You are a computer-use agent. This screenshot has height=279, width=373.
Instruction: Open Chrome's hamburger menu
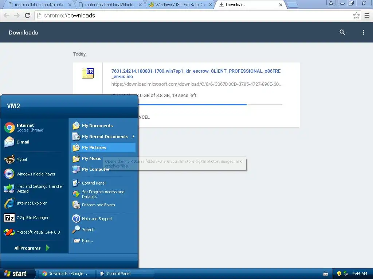coord(367,15)
